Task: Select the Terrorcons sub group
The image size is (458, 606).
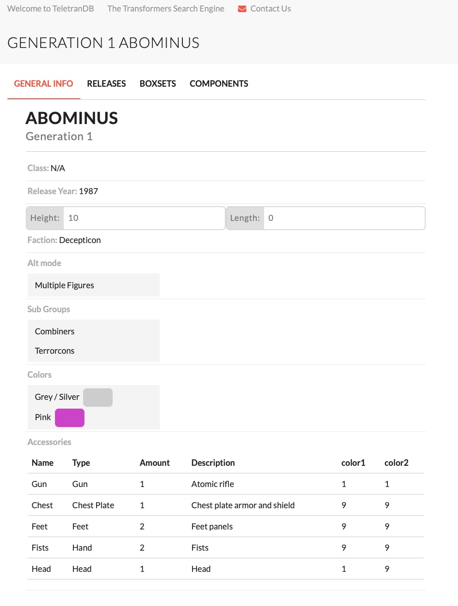Action: 54,351
